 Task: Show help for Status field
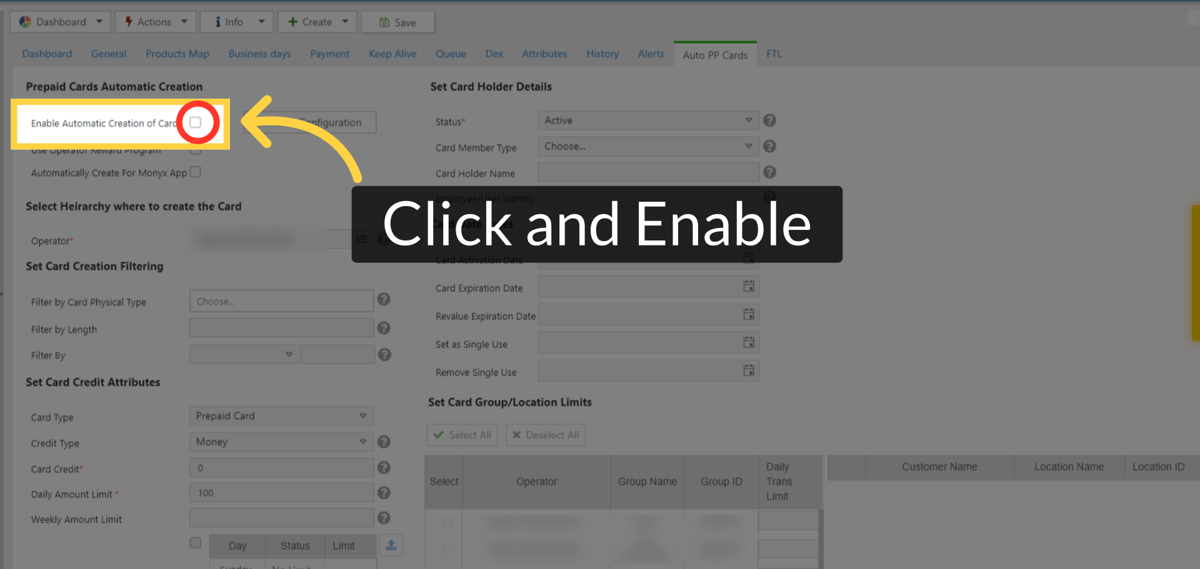coord(770,121)
